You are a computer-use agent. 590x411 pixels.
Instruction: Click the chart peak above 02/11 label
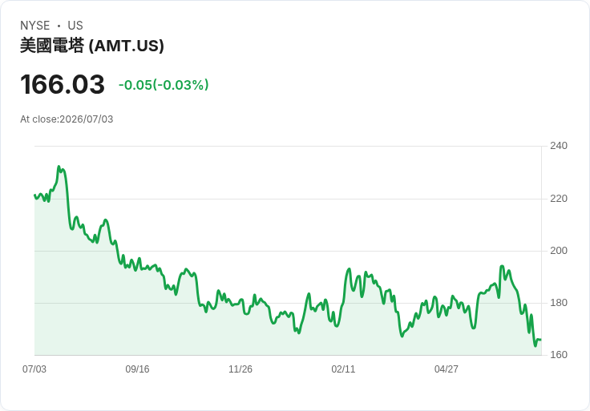(x=350, y=269)
